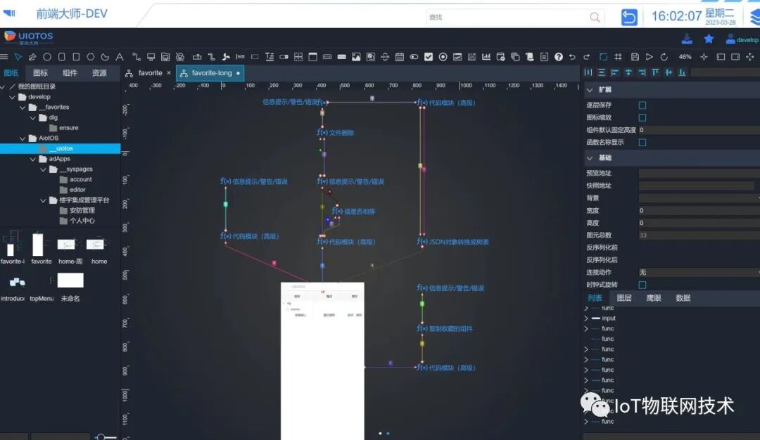The height and width of the screenshot is (440, 760).
Task: Select the 安防管理 folder
Action: tap(82, 211)
